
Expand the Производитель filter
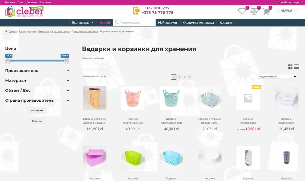point(37,71)
